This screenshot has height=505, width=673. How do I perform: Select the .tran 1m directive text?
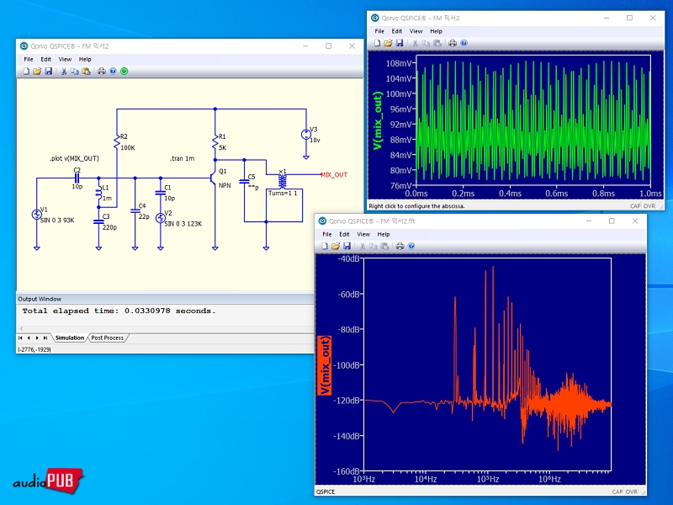click(182, 158)
